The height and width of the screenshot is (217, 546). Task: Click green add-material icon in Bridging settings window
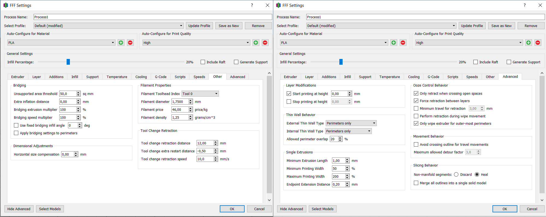[121, 43]
